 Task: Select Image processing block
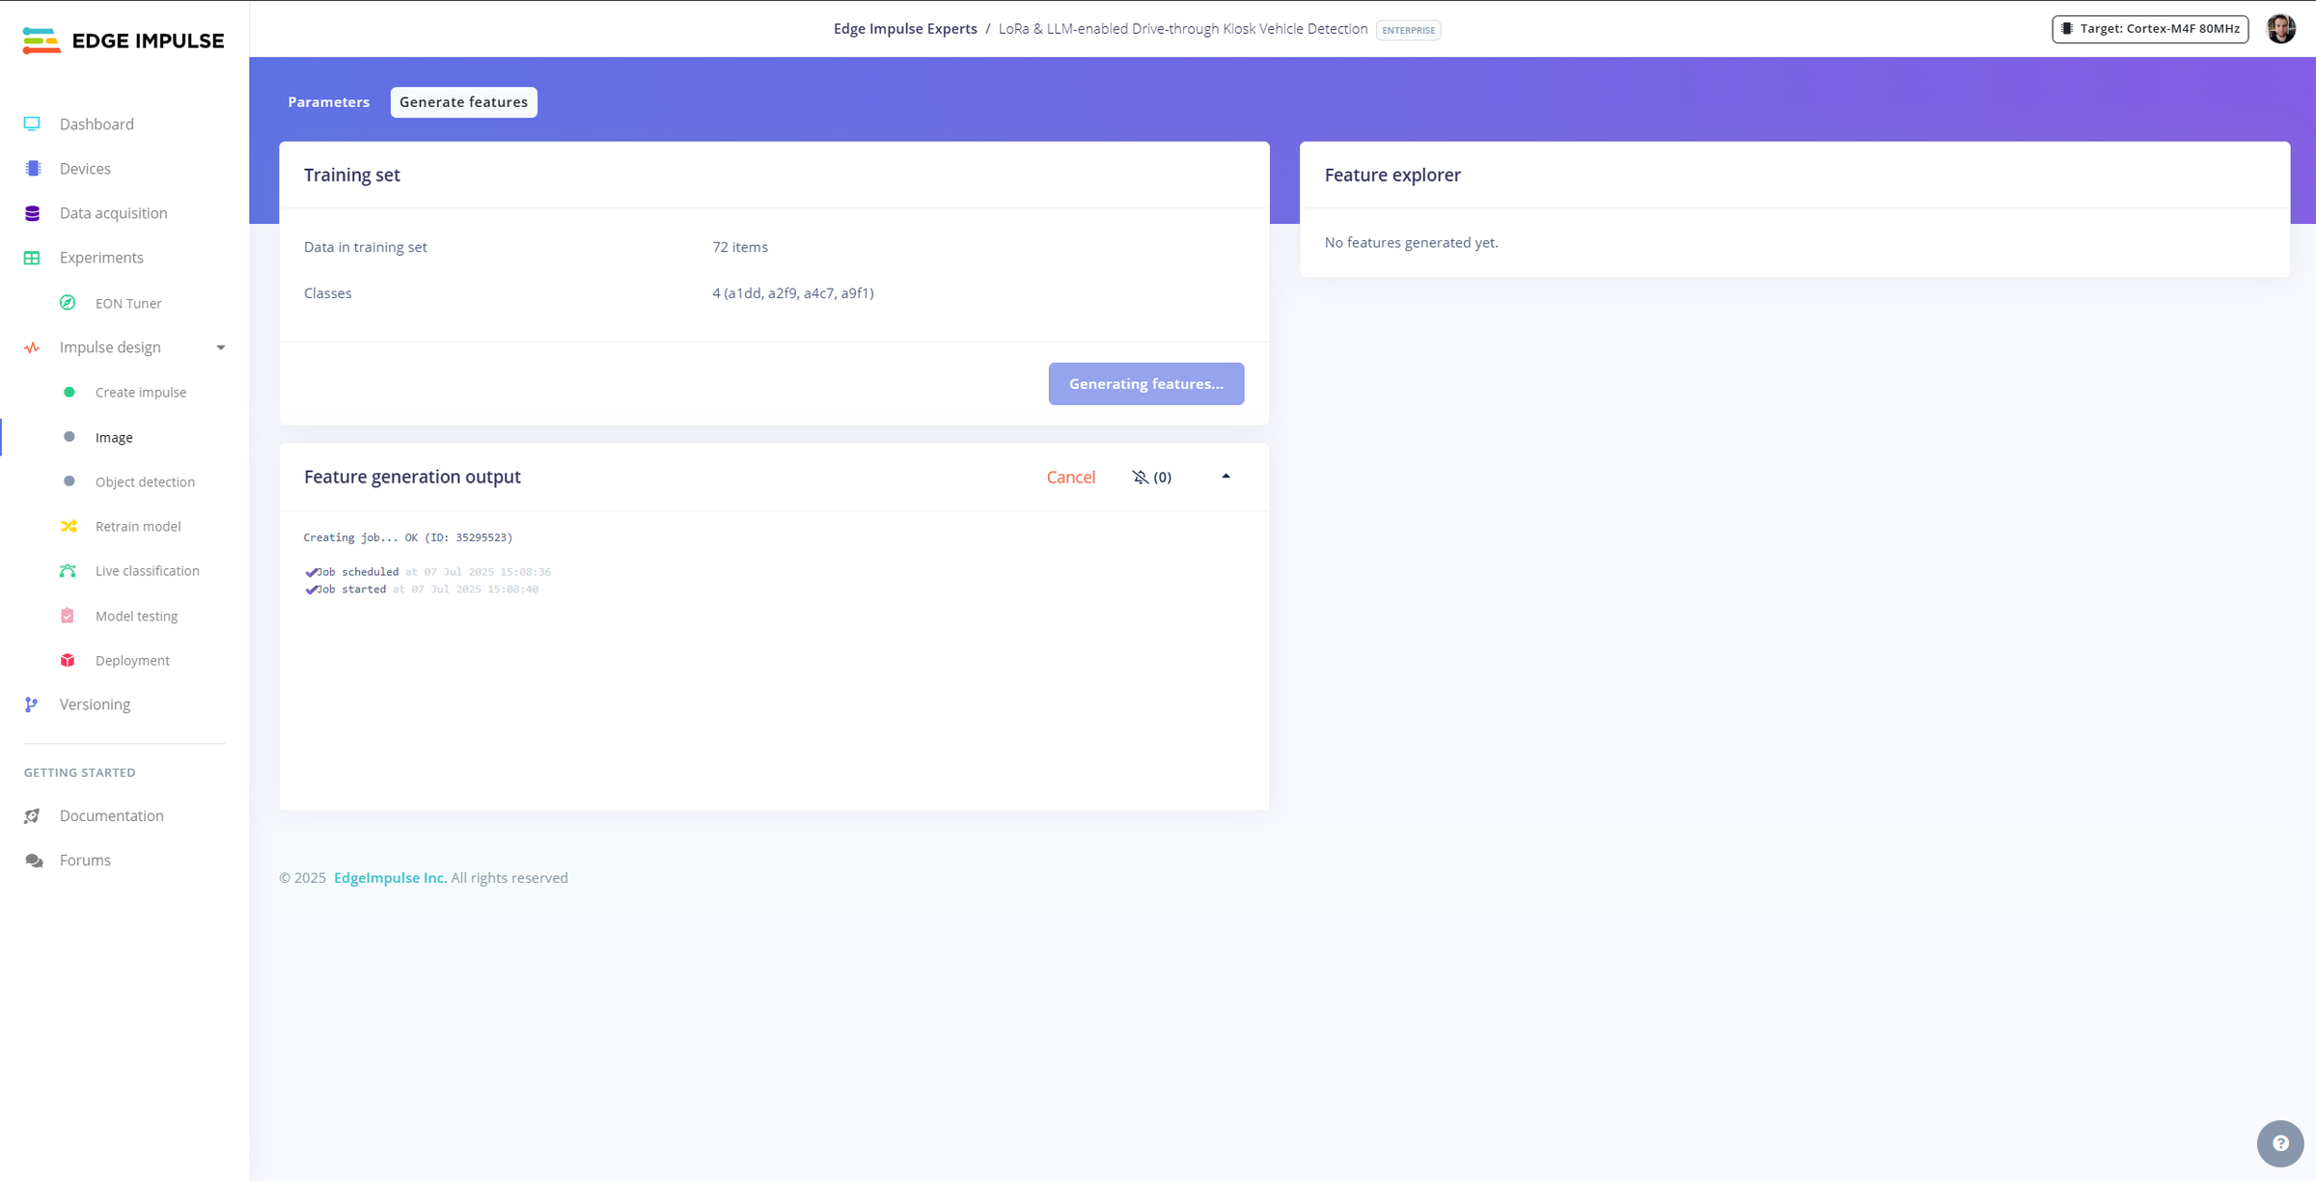[x=114, y=437]
